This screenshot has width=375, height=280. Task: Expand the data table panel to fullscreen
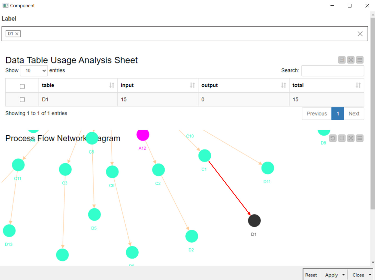[x=351, y=60]
